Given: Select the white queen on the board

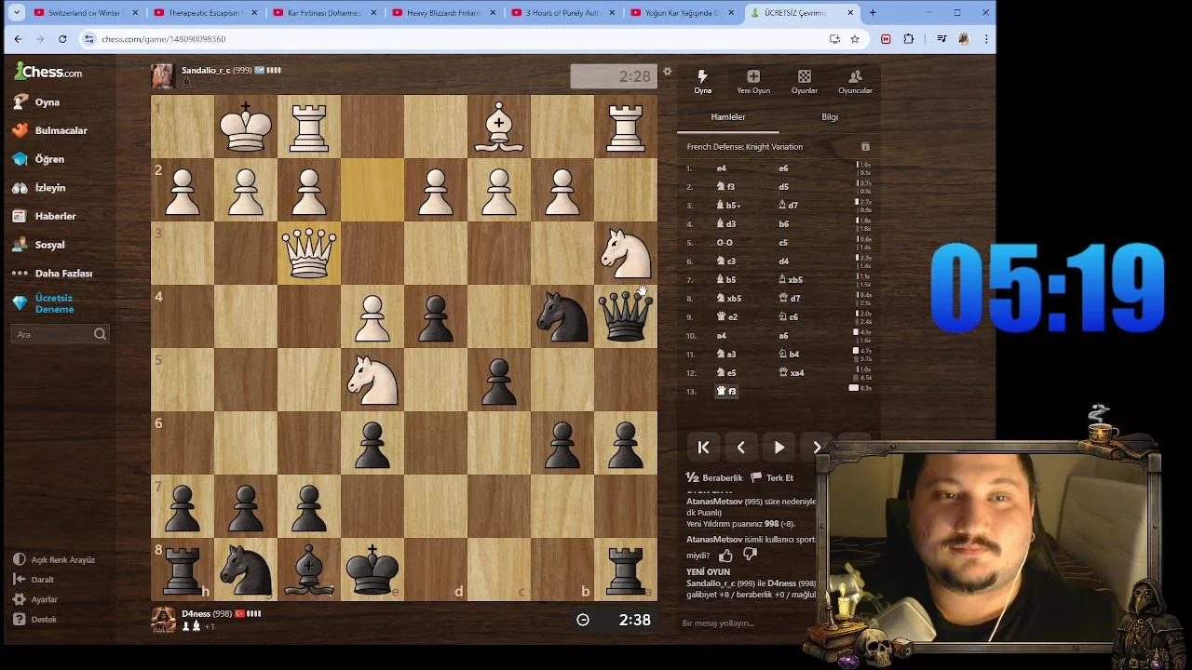Looking at the screenshot, I should 309,253.
